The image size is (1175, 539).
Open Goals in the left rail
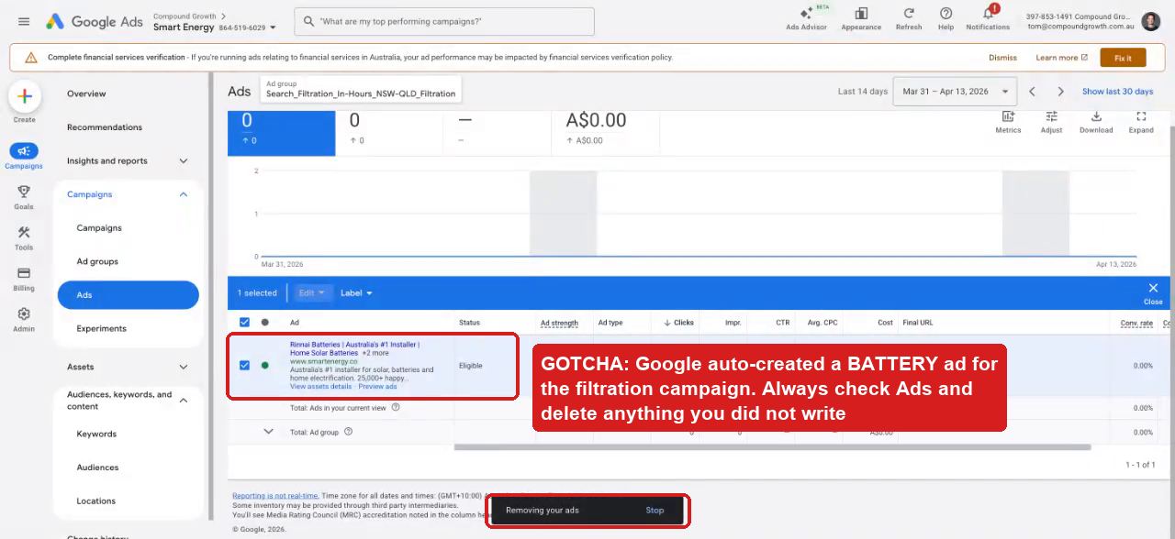pyautogui.click(x=24, y=196)
